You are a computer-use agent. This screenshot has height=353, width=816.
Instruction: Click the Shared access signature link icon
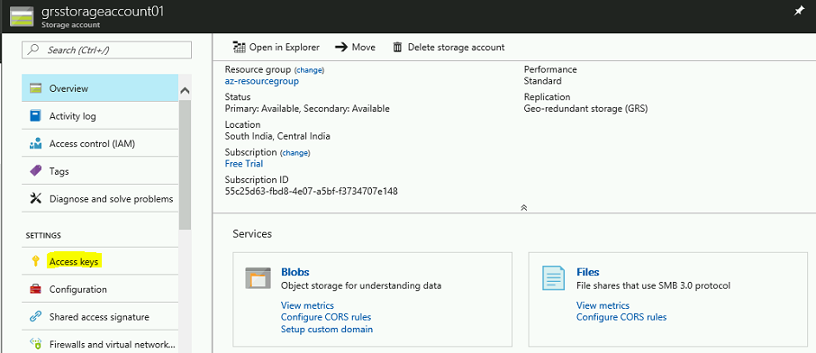tap(36, 317)
